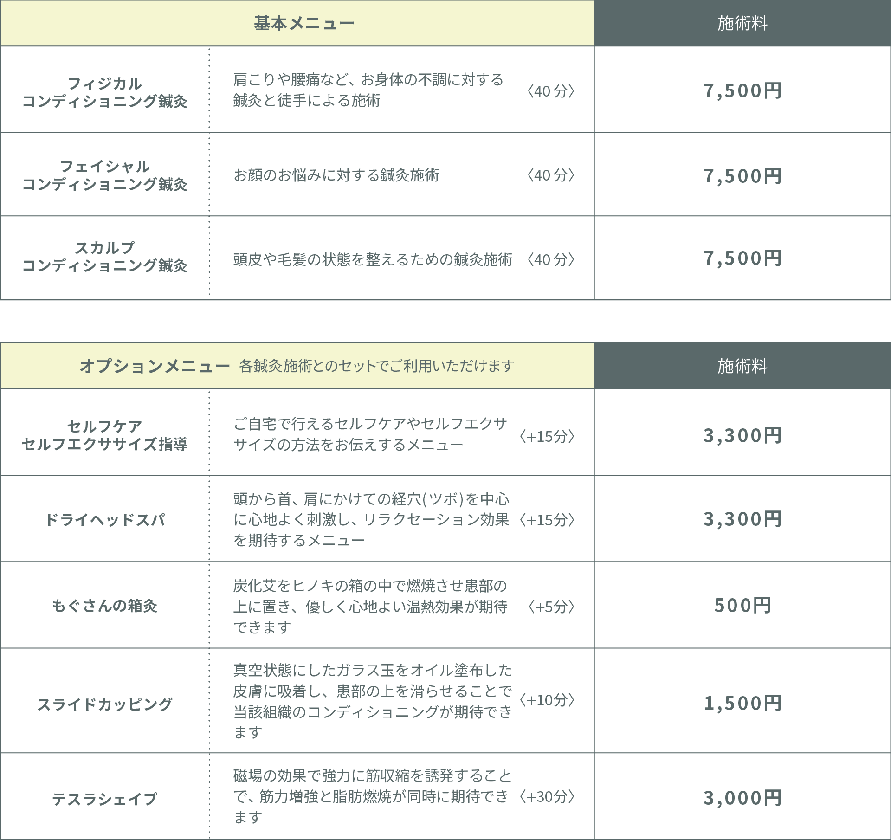Screen dimensions: 891x840
Task: Select the スライドカッピング option name
Action: click(105, 704)
